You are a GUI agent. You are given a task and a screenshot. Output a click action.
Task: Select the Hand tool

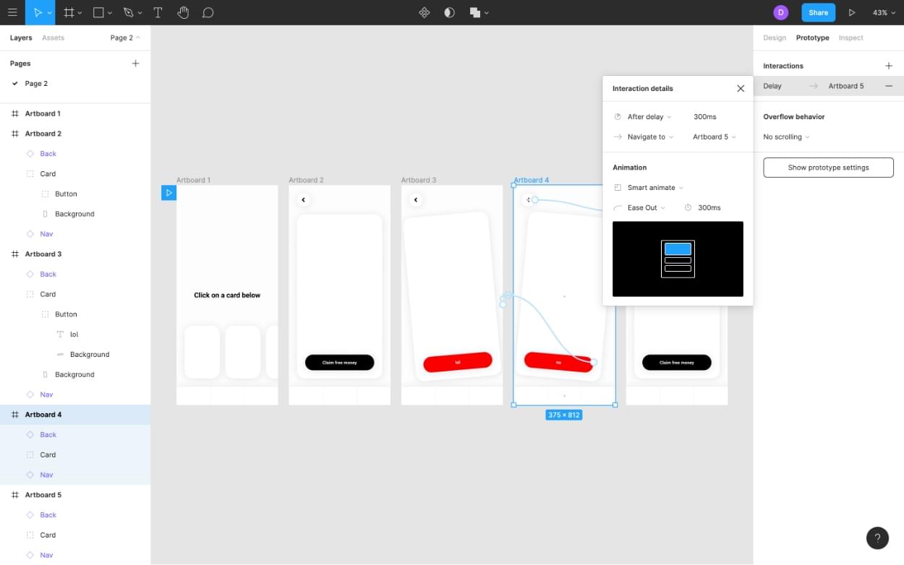pos(183,12)
